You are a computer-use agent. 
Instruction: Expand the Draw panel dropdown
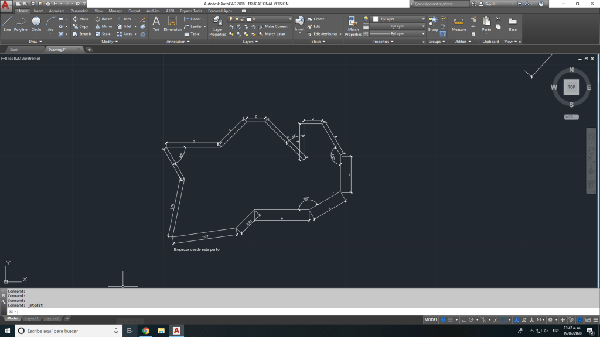tap(35, 42)
